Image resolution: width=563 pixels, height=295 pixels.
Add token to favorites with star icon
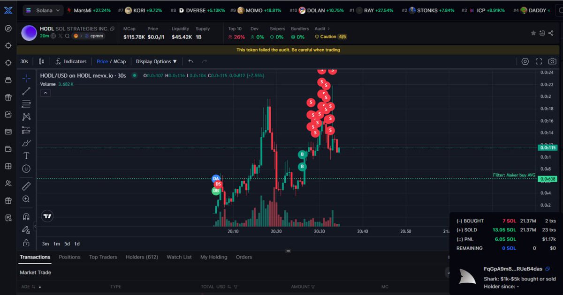point(533,33)
